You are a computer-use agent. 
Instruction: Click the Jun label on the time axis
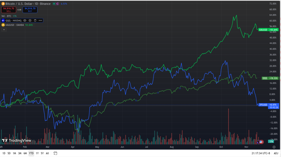coord(122,147)
